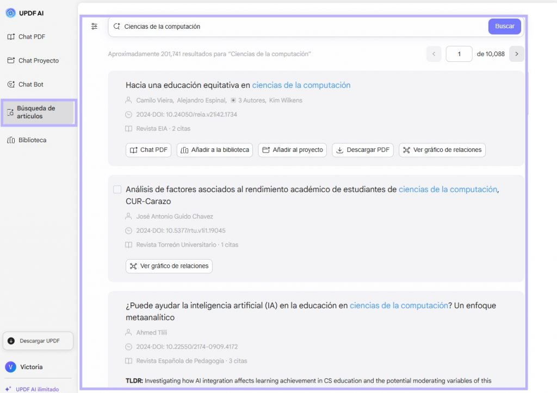This screenshot has height=393, width=557.
Task: Click the TLDR summary text of third article
Action: coord(308,381)
